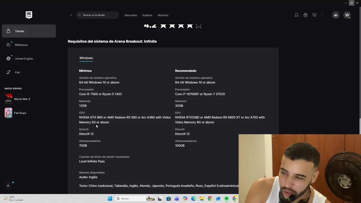This screenshot has width=361, height=203.
Task: Click the 'Requisitos del sistema' heading
Action: click(x=112, y=41)
